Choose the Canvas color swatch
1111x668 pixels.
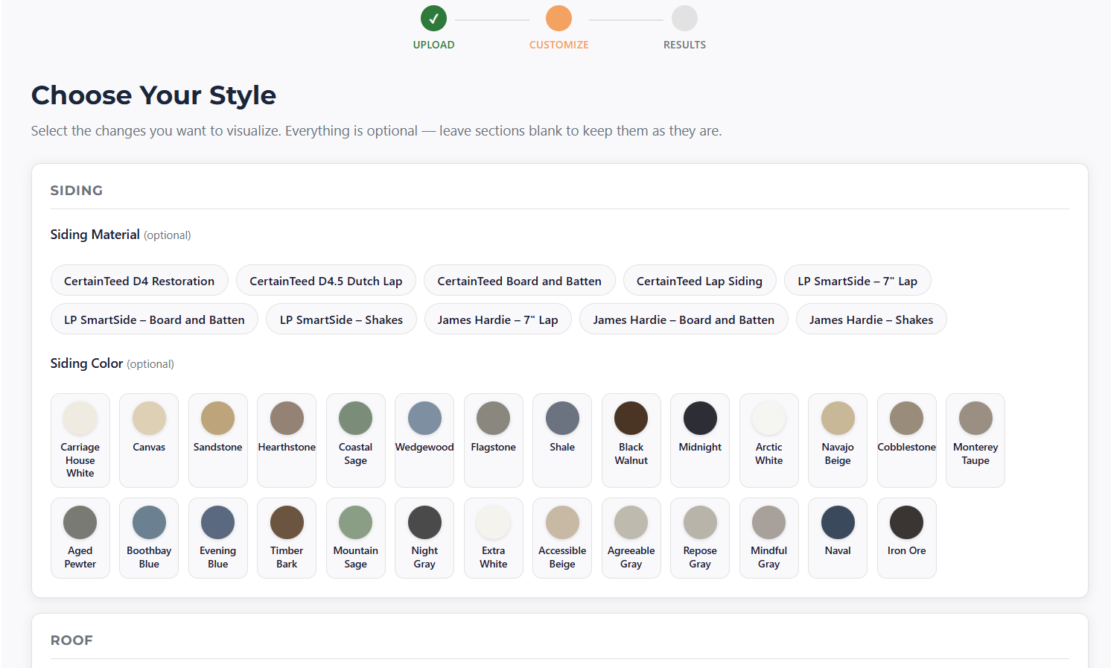[149, 440]
